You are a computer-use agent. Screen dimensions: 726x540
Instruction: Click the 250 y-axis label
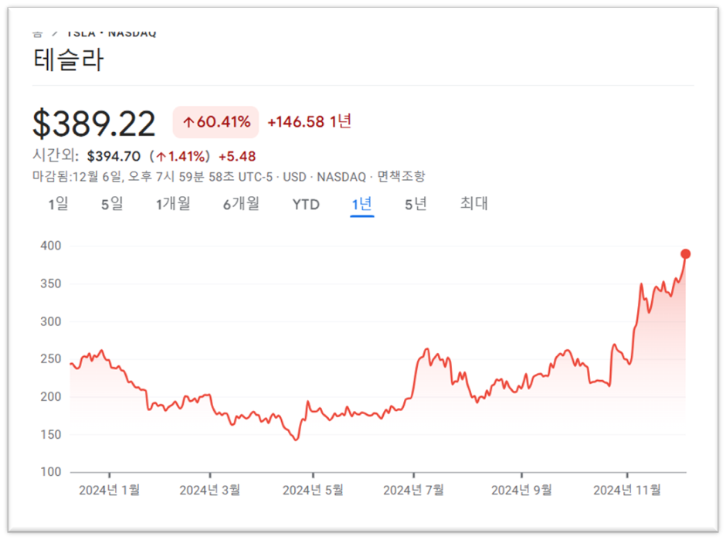click(x=50, y=359)
